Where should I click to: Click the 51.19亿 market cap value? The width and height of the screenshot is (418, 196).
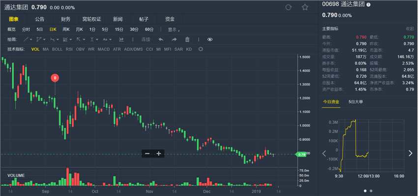pyautogui.click(x=359, y=50)
